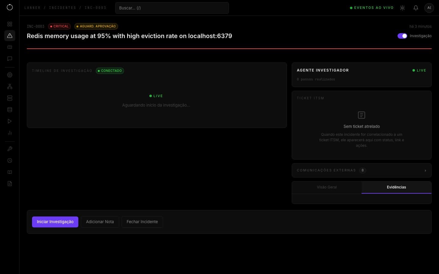
Task: Open the play triangle icon in the sidebar
Action: pyautogui.click(x=10, y=121)
